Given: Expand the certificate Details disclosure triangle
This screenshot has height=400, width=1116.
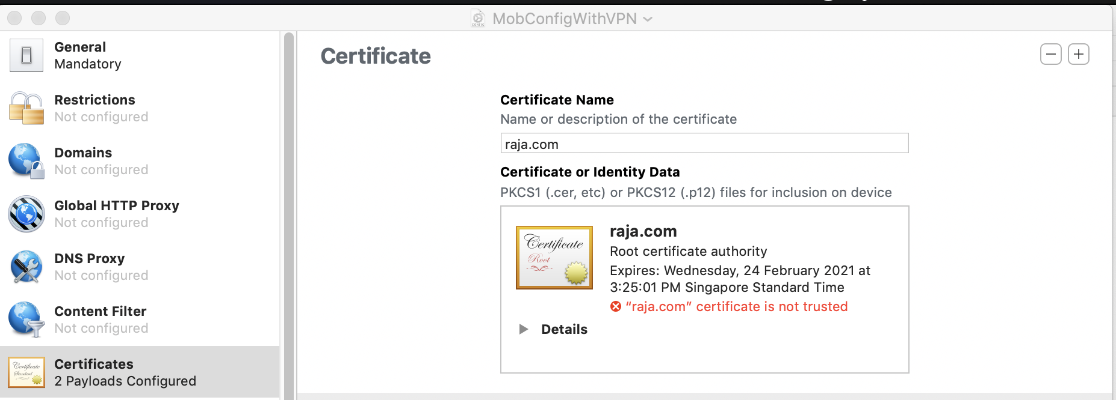Looking at the screenshot, I should tap(524, 329).
